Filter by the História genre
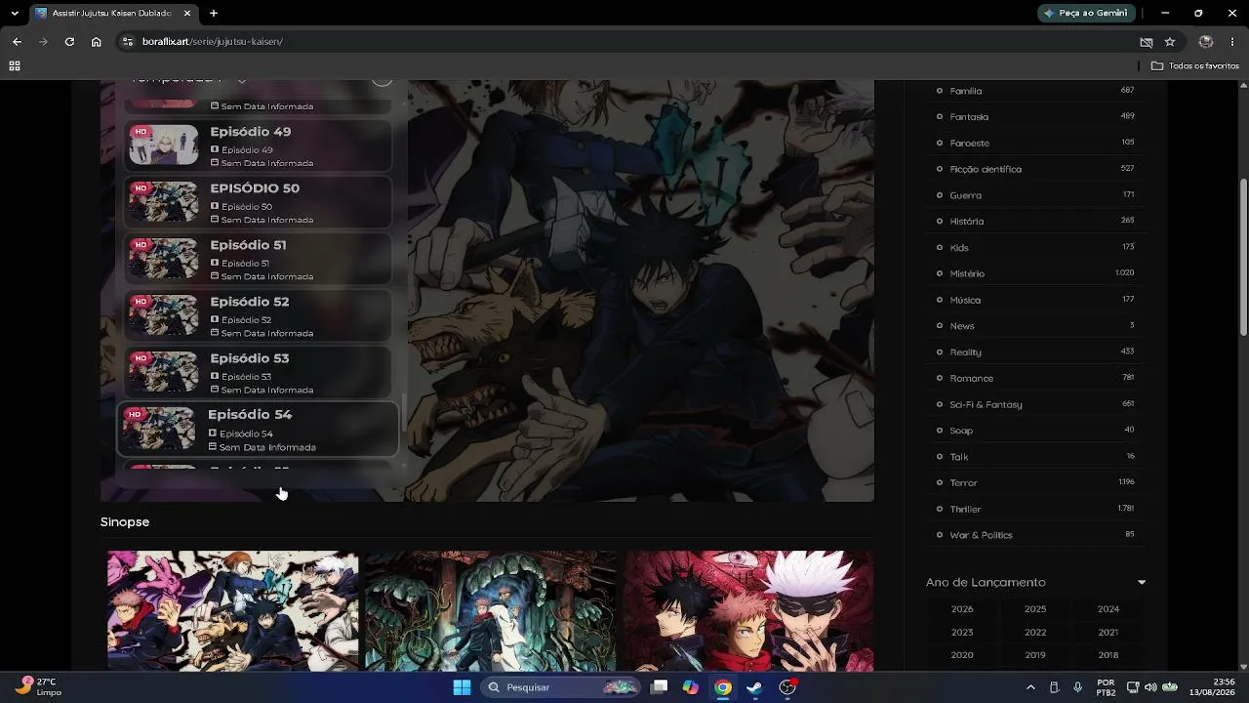1249x703 pixels. tap(967, 222)
